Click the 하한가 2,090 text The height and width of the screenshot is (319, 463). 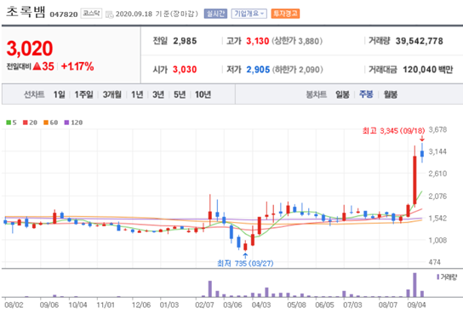click(x=297, y=70)
